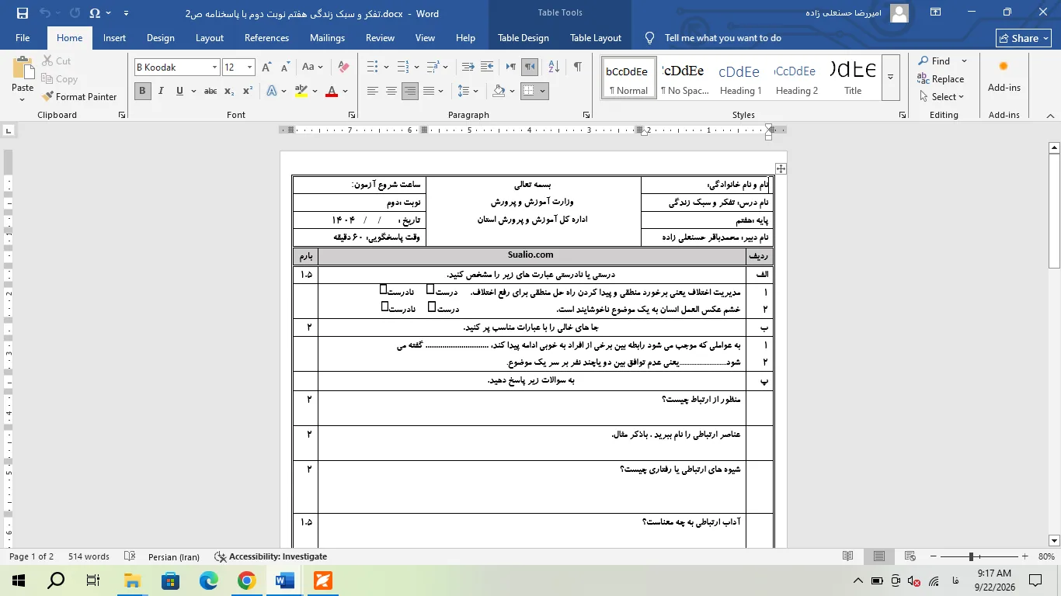Toggle right-to-left text direction
The height and width of the screenshot is (596, 1061).
click(530, 68)
